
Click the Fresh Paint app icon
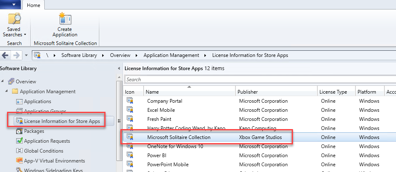pos(130,119)
